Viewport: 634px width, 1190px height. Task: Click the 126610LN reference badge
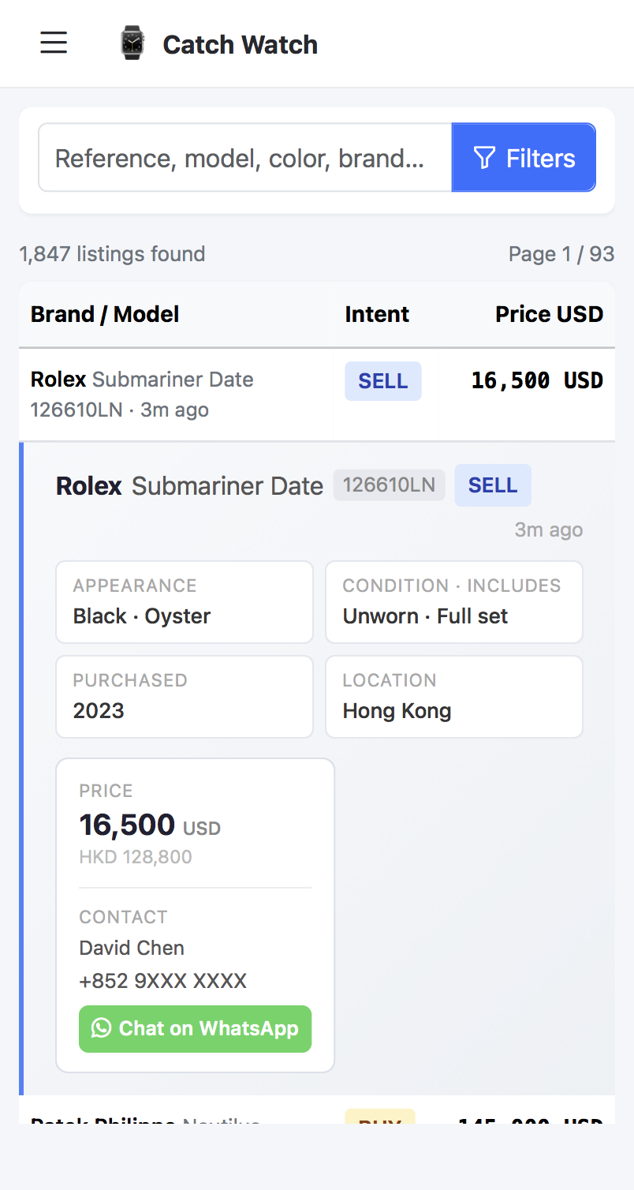pyautogui.click(x=389, y=485)
